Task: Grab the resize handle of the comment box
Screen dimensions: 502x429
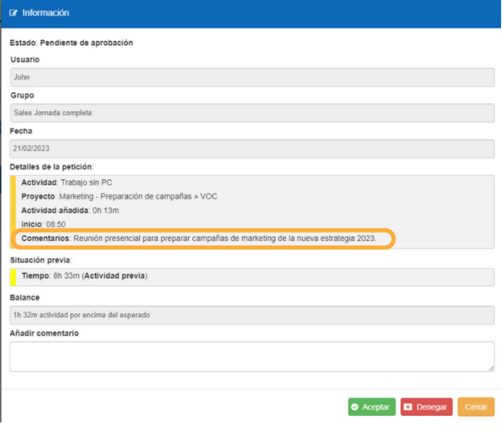Action: pos(491,368)
